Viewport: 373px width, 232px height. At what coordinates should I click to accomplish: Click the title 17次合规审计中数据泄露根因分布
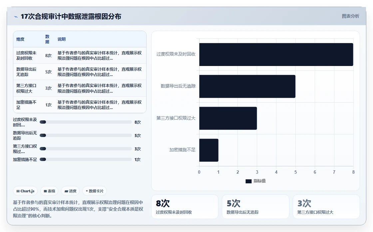[71, 16]
